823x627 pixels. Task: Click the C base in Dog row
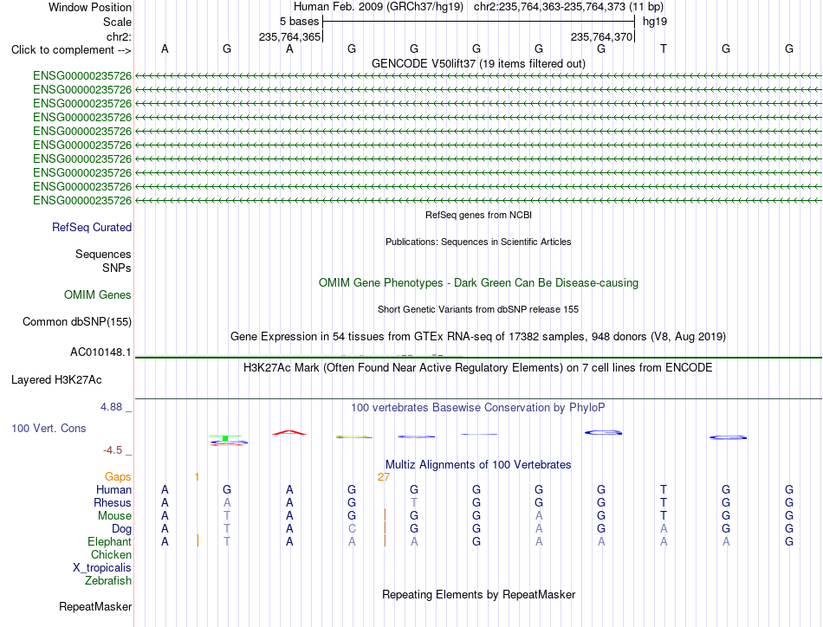[x=352, y=528]
